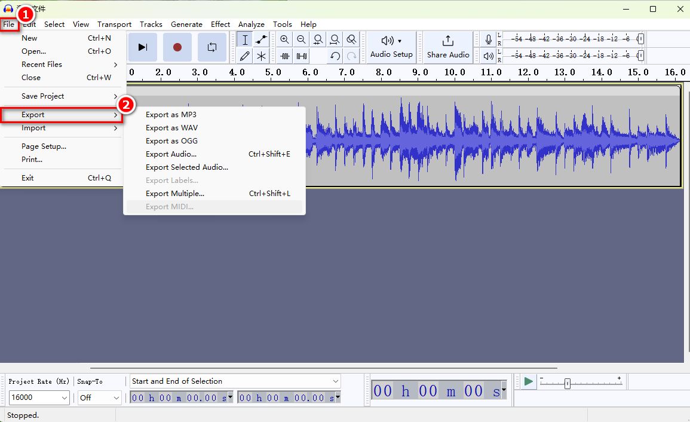Open the View menu
The image size is (690, 422).
(x=81, y=25)
